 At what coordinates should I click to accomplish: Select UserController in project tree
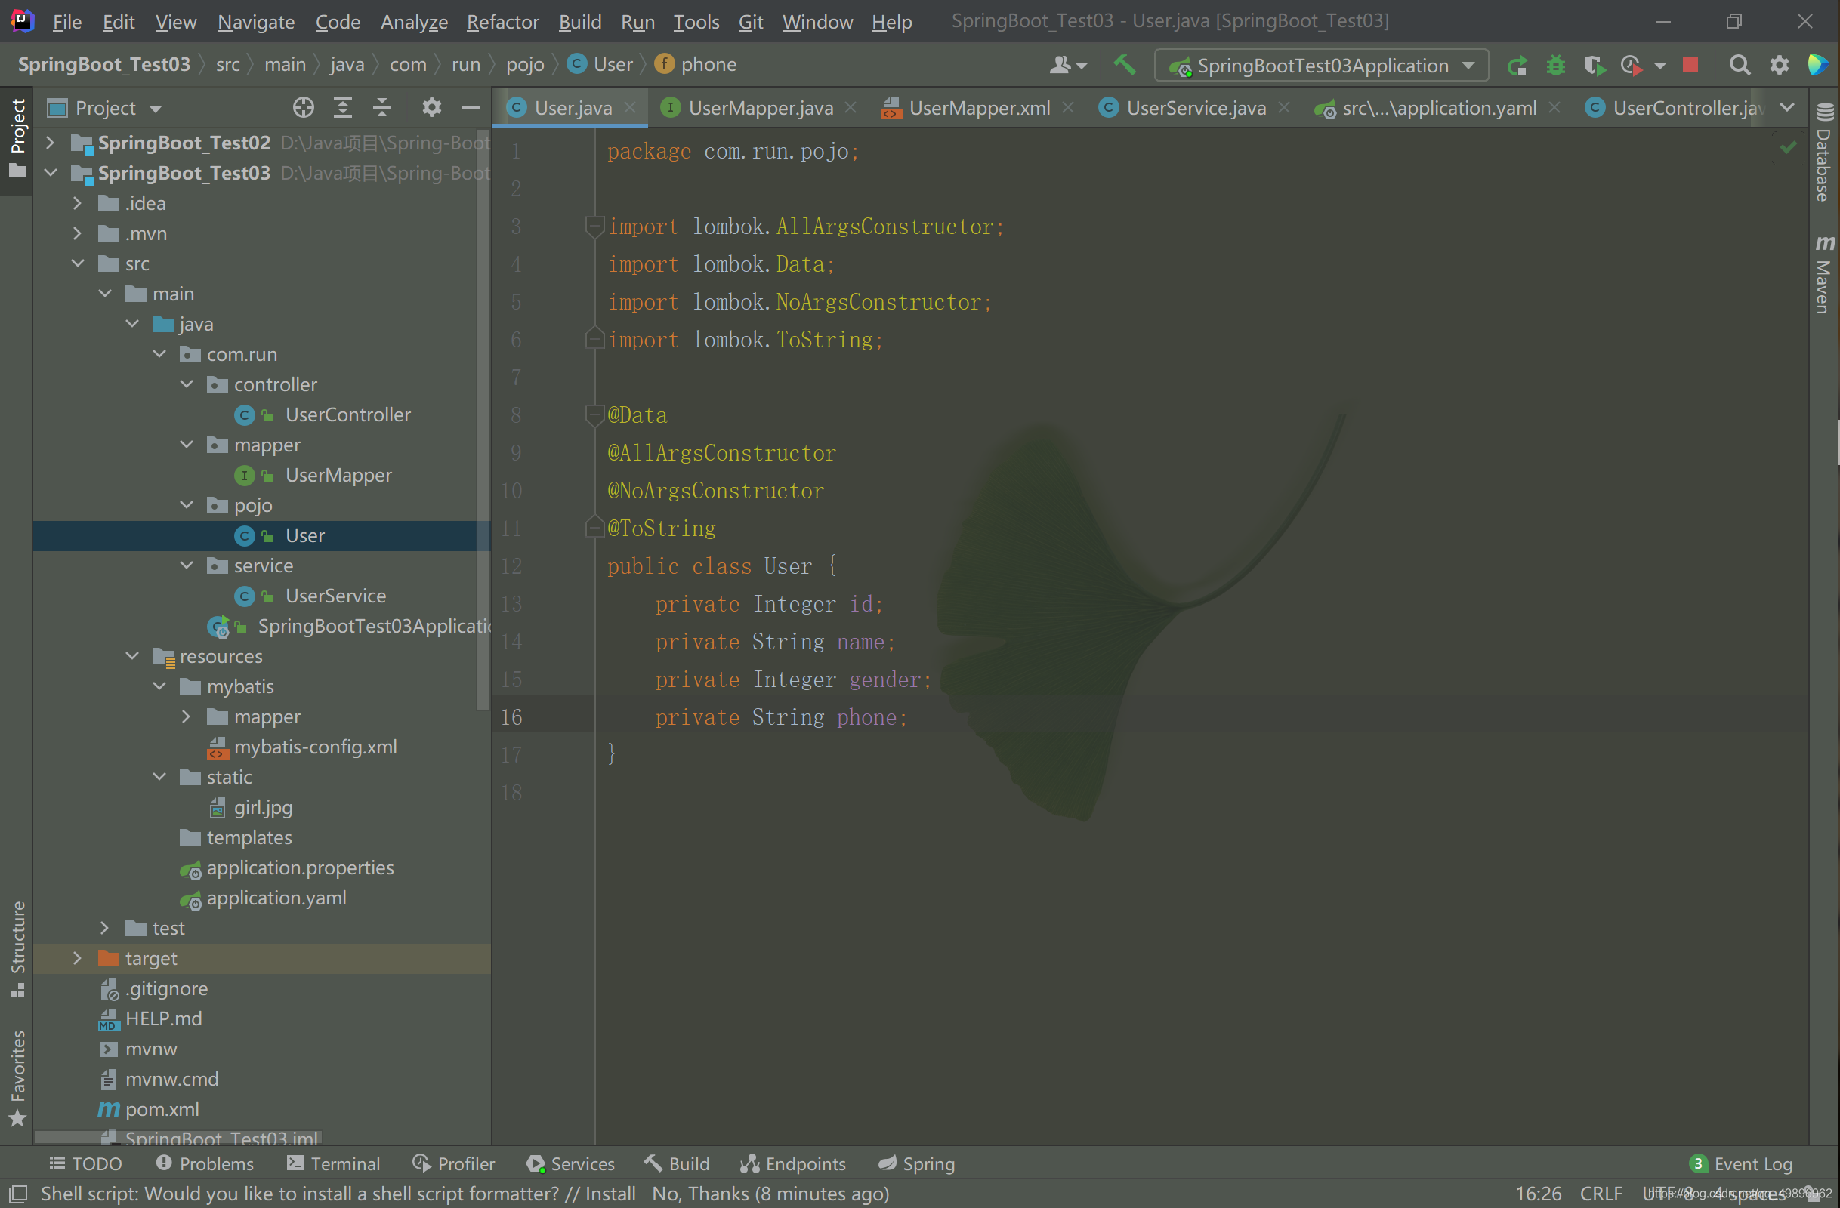pos(348,414)
